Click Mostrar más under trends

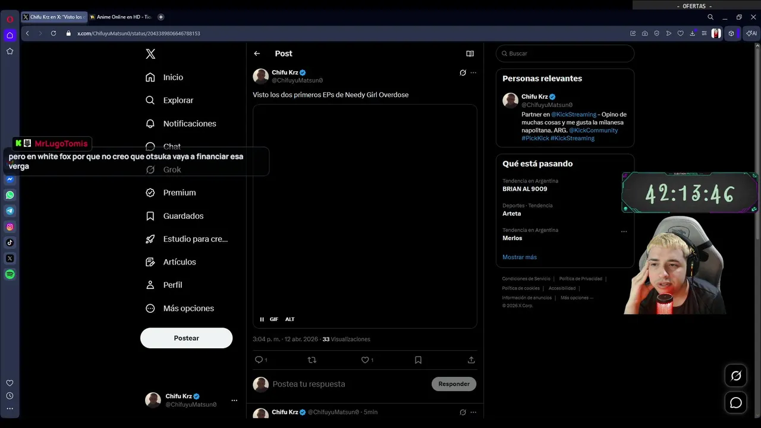(x=520, y=257)
